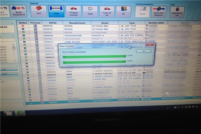Viewport: 201px width, 134px height.
Task: Open the Application List
Action: click(177, 12)
